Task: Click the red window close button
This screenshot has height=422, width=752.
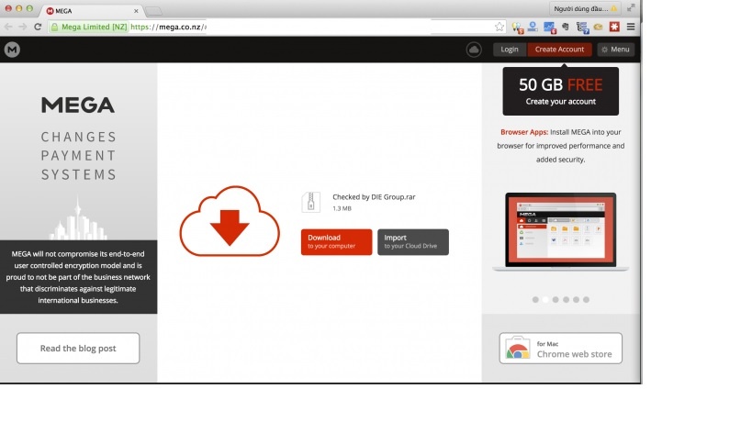Action: click(8, 8)
